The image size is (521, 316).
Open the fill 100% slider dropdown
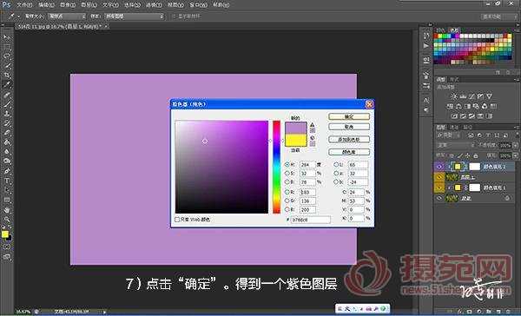pyautogui.click(x=515, y=155)
